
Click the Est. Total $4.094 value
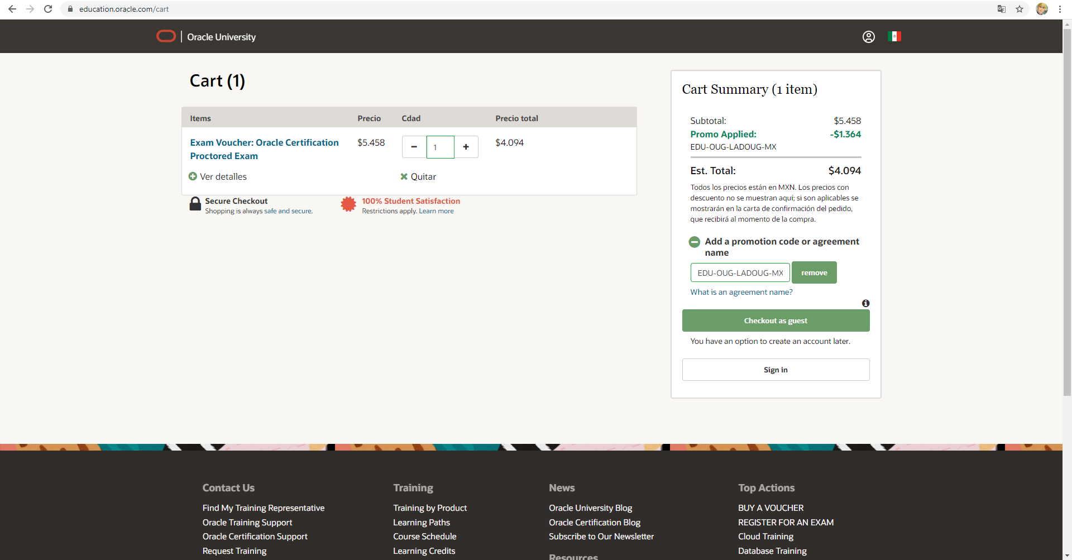pos(845,171)
